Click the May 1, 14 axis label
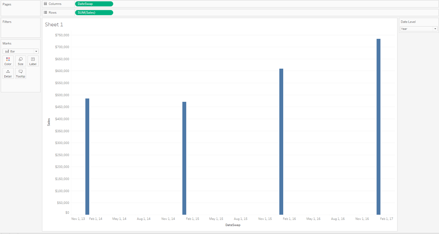The width and height of the screenshot is (439, 234). tap(119, 219)
